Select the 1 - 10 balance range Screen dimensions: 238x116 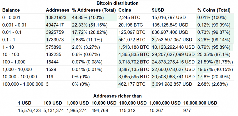pos(8,47)
